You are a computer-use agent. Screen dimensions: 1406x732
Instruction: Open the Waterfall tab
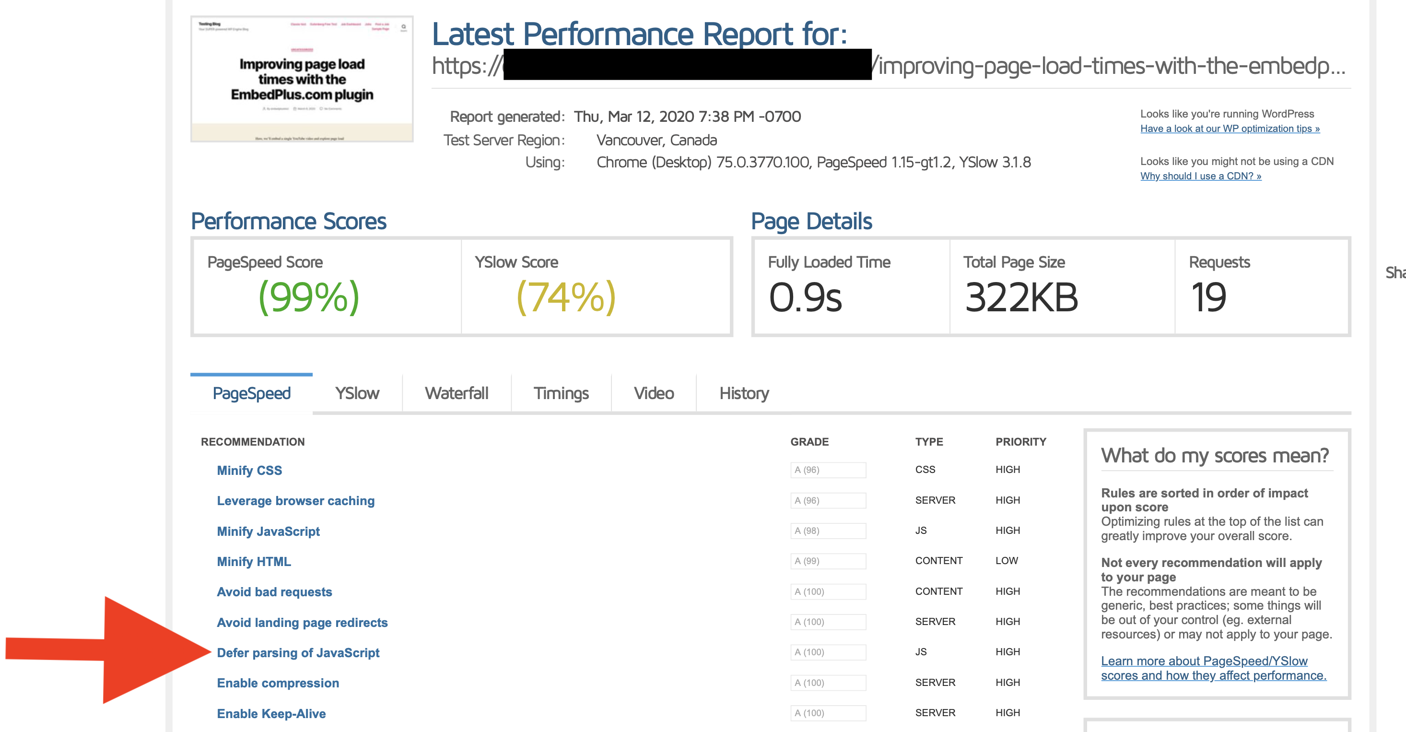click(x=457, y=393)
